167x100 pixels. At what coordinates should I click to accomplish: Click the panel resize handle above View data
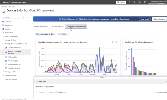[x=102, y=78]
